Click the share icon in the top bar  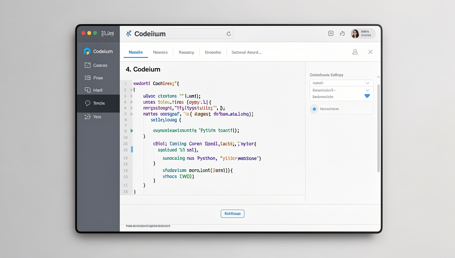click(x=342, y=33)
